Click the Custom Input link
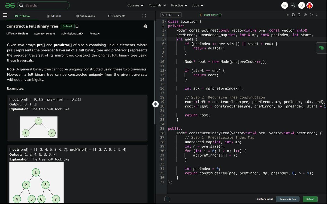The height and width of the screenshot is (204, 327). tap(265, 199)
